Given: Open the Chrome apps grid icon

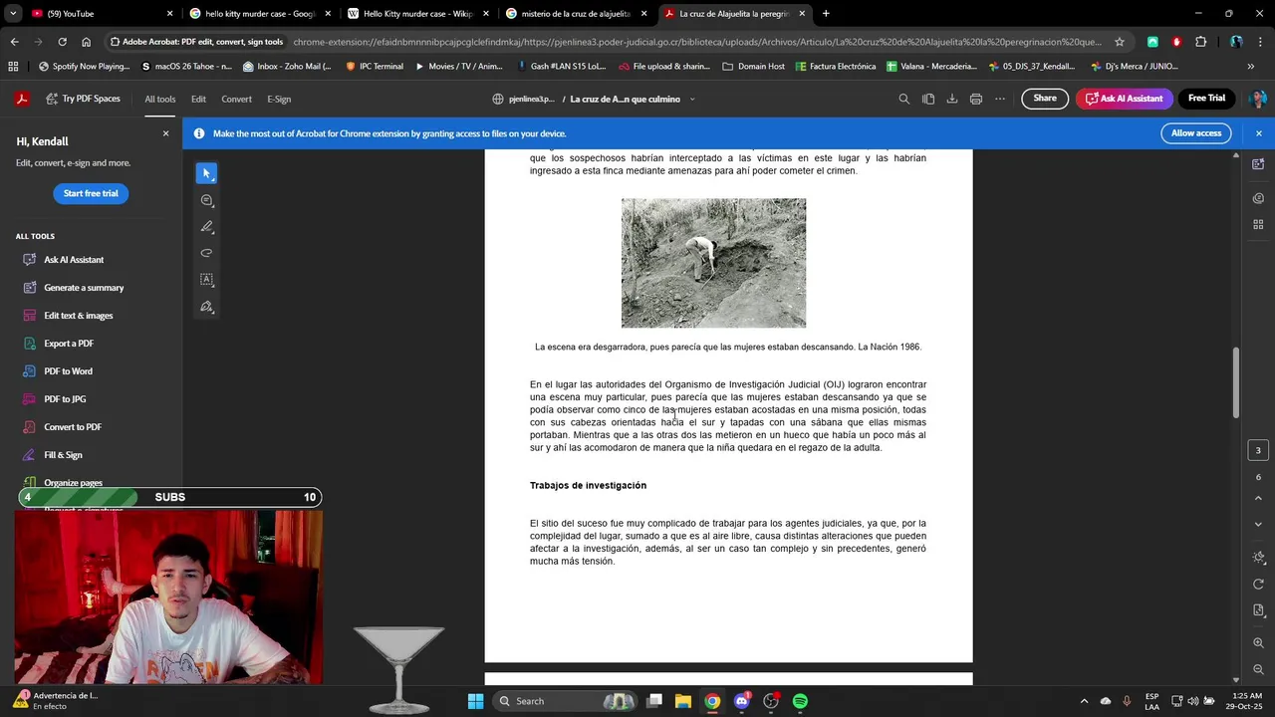Looking at the screenshot, I should 13,67.
